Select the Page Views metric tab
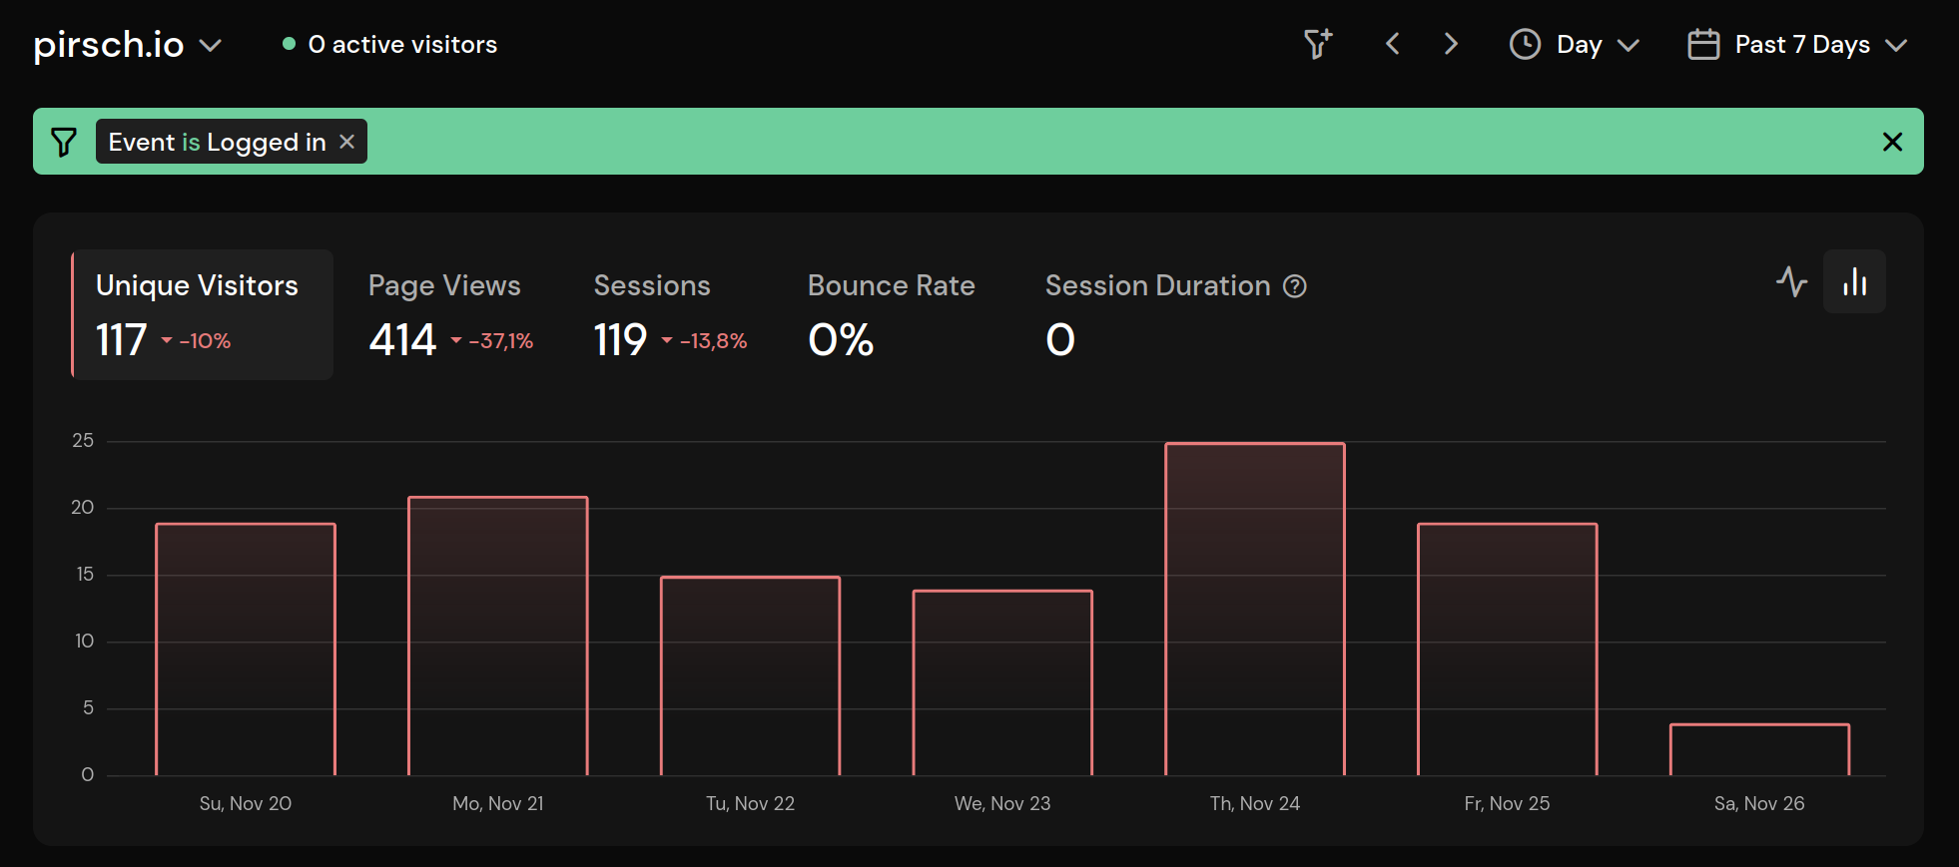This screenshot has width=1959, height=867. tap(449, 314)
